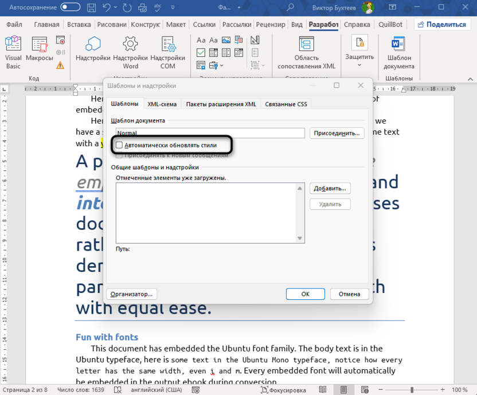Click the 'Присоединить...' button
The width and height of the screenshot is (477, 395).
[x=337, y=133]
